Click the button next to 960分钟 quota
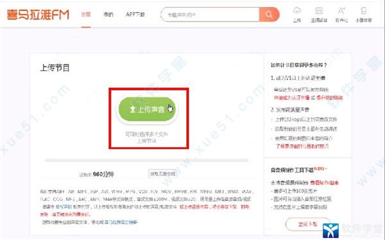385x240 pixels. click(162, 174)
